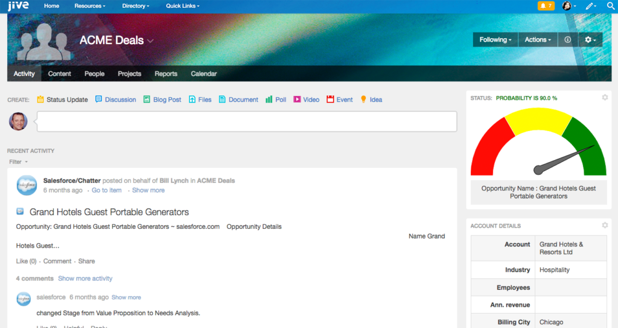Click the Jive logo
This screenshot has width=618, height=328.
click(18, 6)
